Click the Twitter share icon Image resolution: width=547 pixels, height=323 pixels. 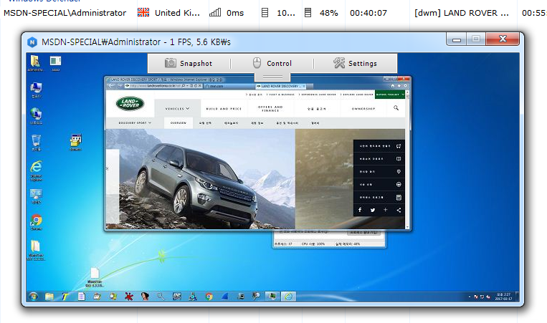pyautogui.click(x=373, y=210)
